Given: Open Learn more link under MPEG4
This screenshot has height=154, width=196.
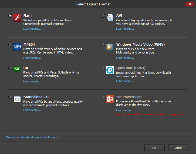Looking at the screenshot, I should pyautogui.click(x=32, y=58).
